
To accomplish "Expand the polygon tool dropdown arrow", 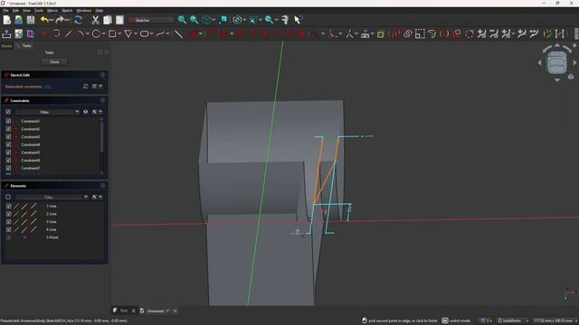I will [136, 34].
